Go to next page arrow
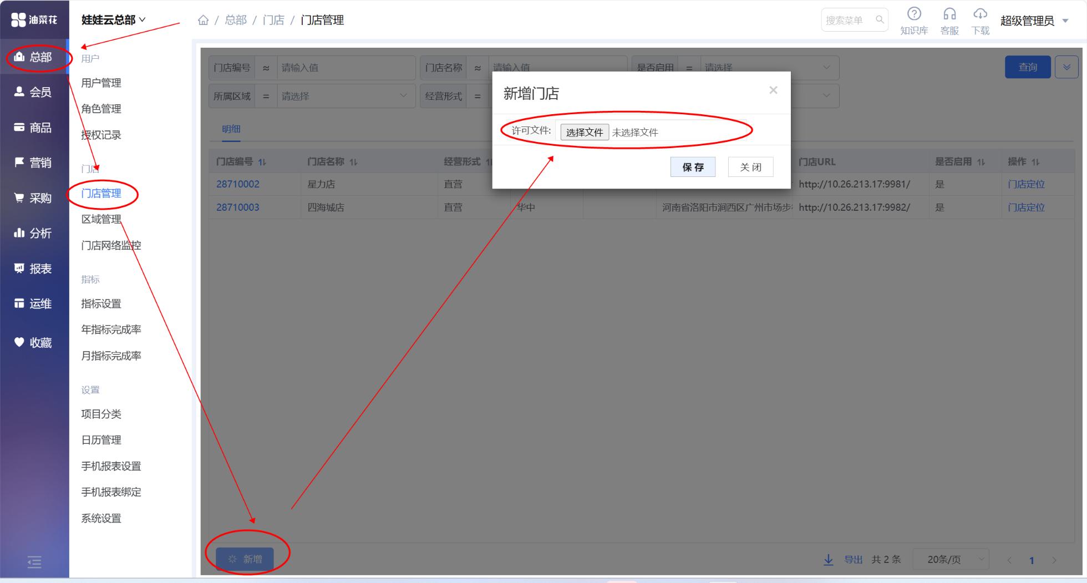Image resolution: width=1087 pixels, height=583 pixels. 1054,560
